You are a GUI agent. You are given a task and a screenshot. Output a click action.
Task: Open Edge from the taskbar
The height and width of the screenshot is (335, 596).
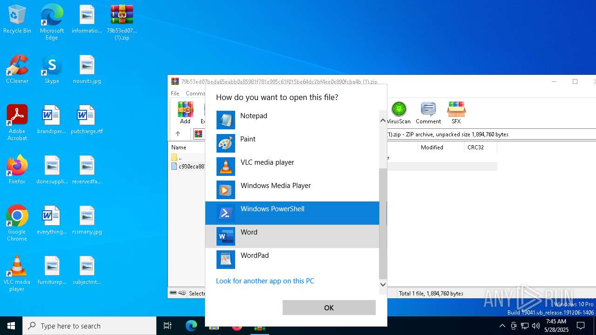191,326
